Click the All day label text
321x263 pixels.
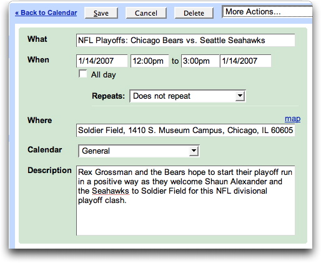tap(104, 74)
